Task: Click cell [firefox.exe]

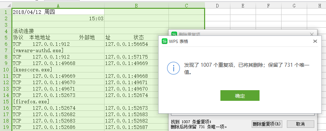Action: click(58, 102)
